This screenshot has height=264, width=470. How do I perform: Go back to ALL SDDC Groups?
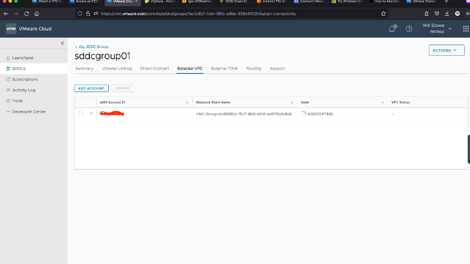(x=92, y=47)
